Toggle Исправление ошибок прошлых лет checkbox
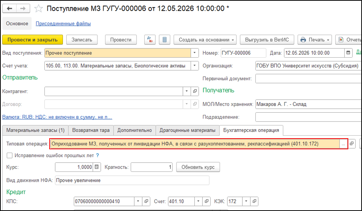Image resolution: width=362 pixels, height=211 pixels. (x=10, y=156)
